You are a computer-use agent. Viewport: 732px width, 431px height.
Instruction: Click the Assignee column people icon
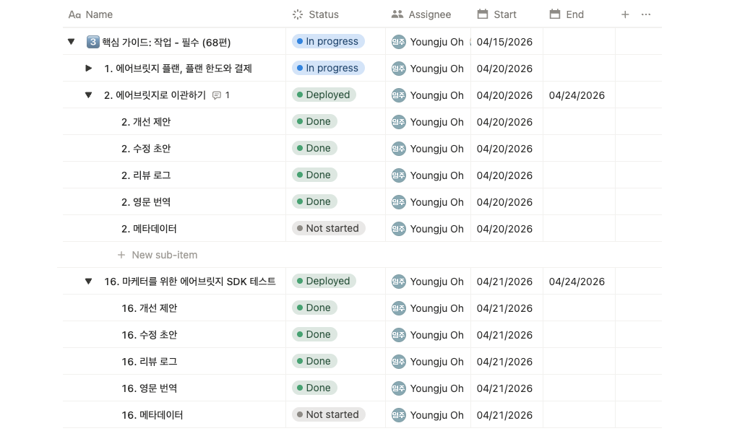pos(397,14)
